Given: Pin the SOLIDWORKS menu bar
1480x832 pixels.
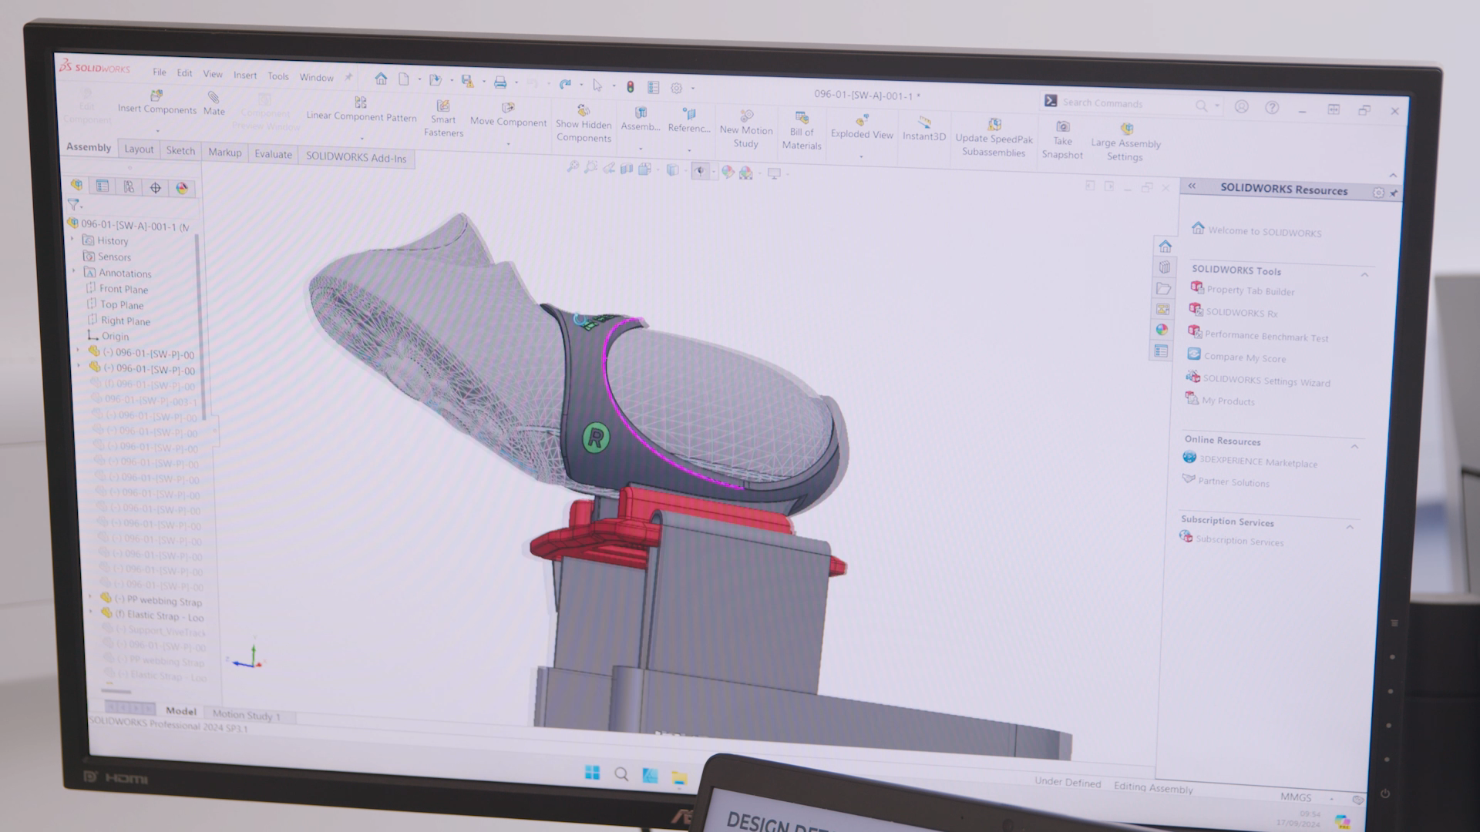Looking at the screenshot, I should click(x=348, y=77).
